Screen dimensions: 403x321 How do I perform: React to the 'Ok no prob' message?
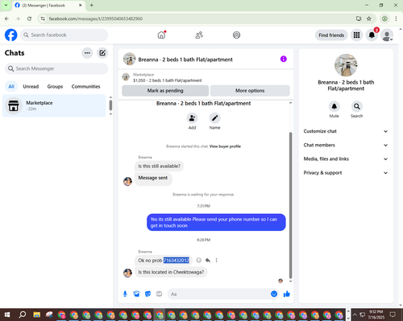coord(199,260)
